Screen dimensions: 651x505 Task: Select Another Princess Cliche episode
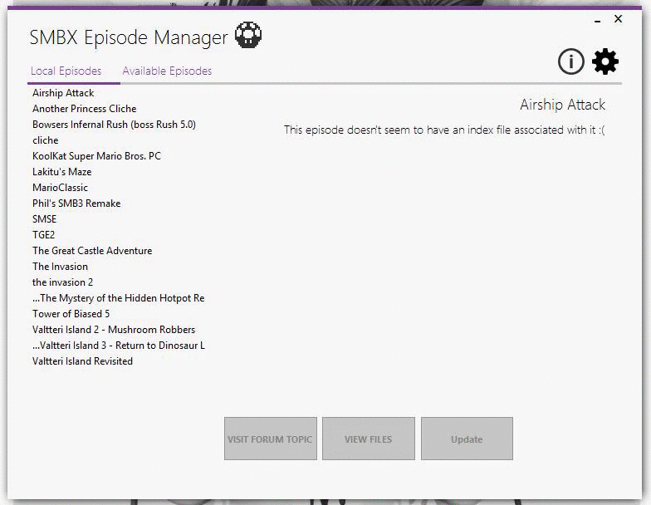click(x=85, y=109)
